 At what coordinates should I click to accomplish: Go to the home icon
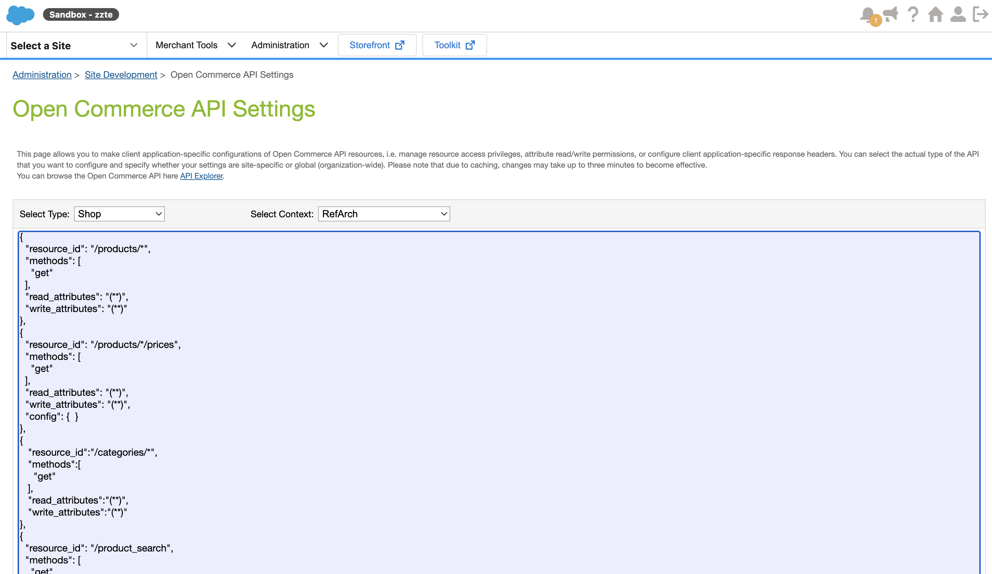point(936,14)
